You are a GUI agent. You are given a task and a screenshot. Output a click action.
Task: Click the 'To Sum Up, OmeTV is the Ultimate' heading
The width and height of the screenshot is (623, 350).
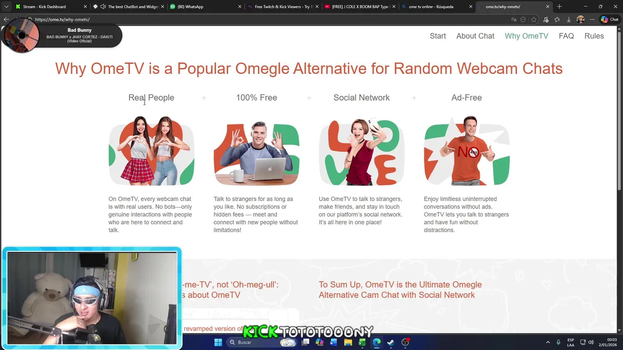[x=400, y=290]
